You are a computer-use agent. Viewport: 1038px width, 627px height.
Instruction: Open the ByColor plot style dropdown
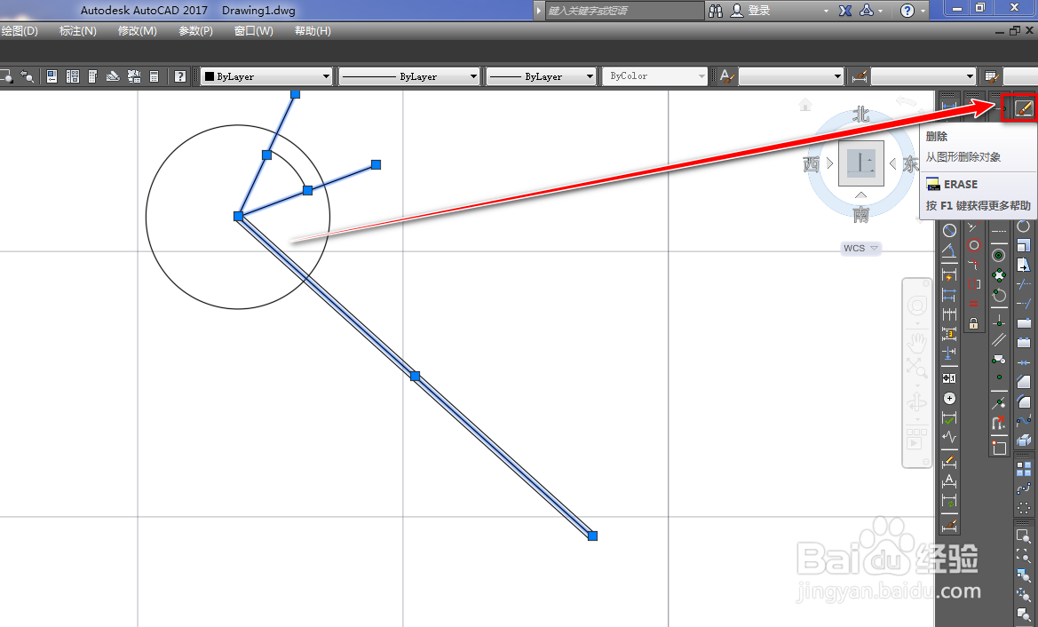(654, 76)
